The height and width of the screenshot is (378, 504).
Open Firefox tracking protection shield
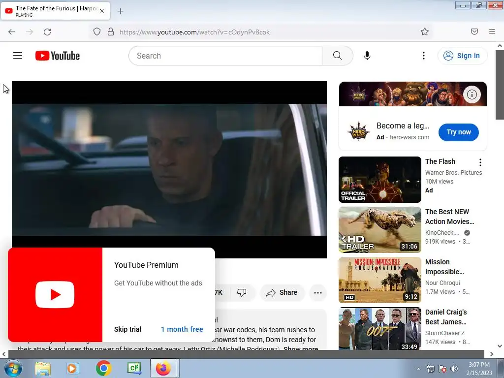pos(97,32)
